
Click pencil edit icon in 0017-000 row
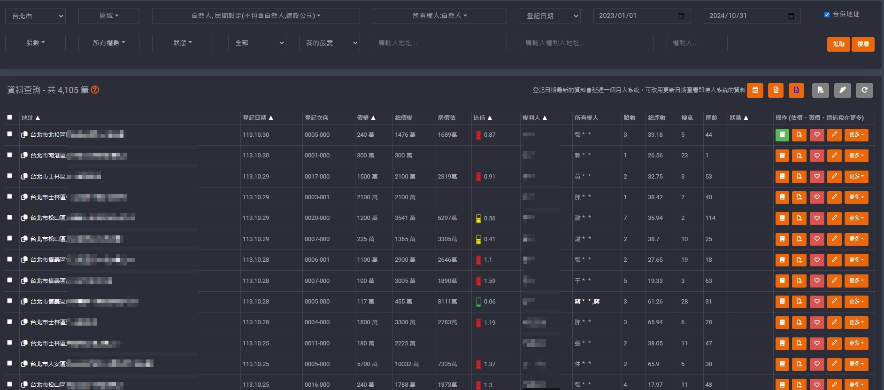pyautogui.click(x=834, y=177)
